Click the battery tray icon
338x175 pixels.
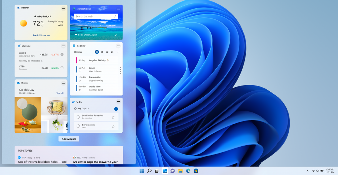322,171
